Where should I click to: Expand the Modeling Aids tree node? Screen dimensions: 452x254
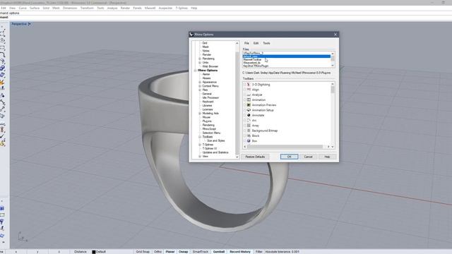pos(200,113)
